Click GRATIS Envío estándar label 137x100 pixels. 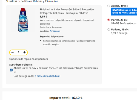pos(124,23)
